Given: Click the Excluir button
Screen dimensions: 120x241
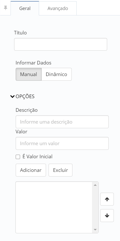Looking at the screenshot, I should tap(60, 170).
